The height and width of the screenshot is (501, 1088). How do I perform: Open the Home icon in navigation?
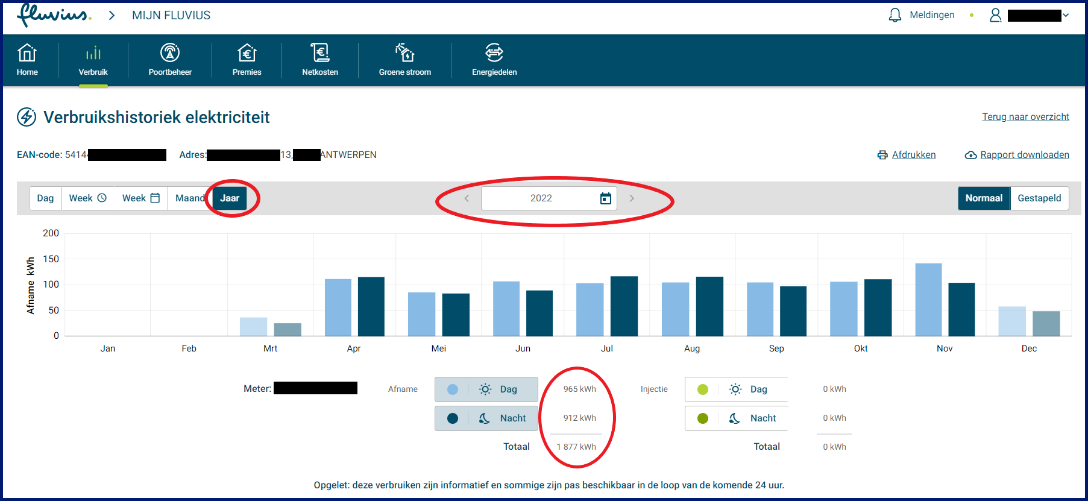[27, 54]
